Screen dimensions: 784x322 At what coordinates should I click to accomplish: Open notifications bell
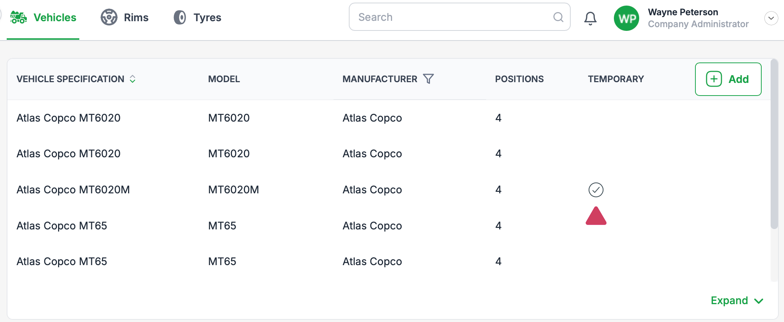pos(590,18)
